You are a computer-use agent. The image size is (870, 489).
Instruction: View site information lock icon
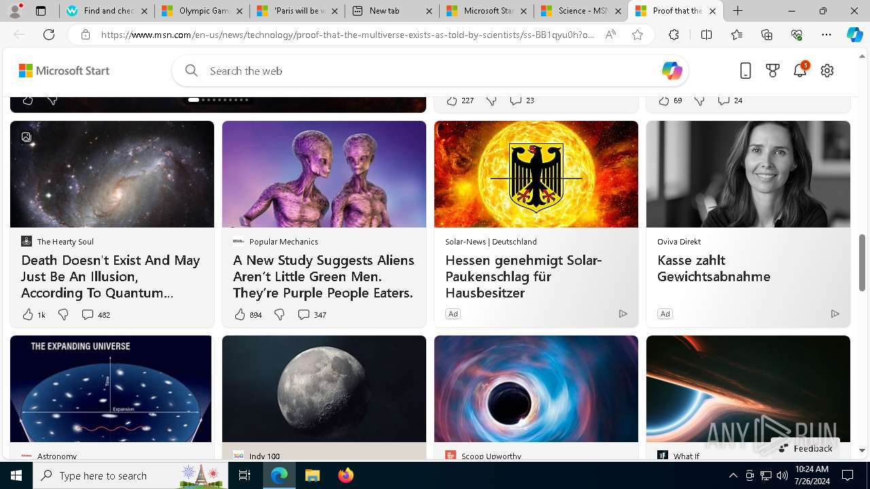coord(85,35)
